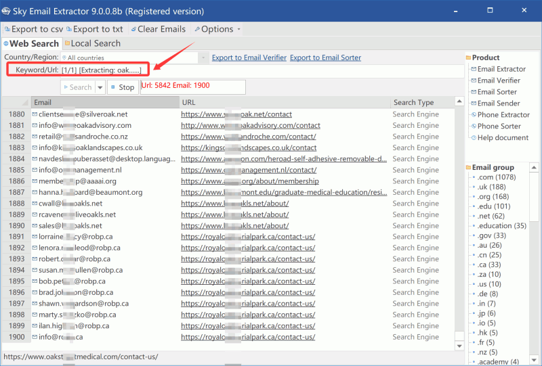Click the envelope icon in row 1900
Image resolution: width=542 pixels, height=366 pixels.
click(35, 337)
